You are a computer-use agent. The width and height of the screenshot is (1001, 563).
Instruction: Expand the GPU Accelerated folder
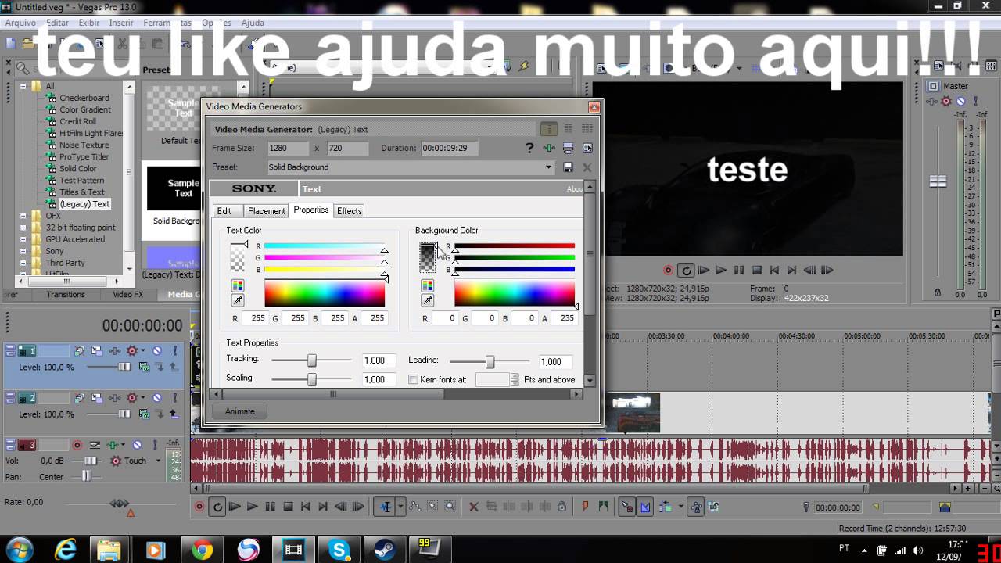tap(23, 239)
